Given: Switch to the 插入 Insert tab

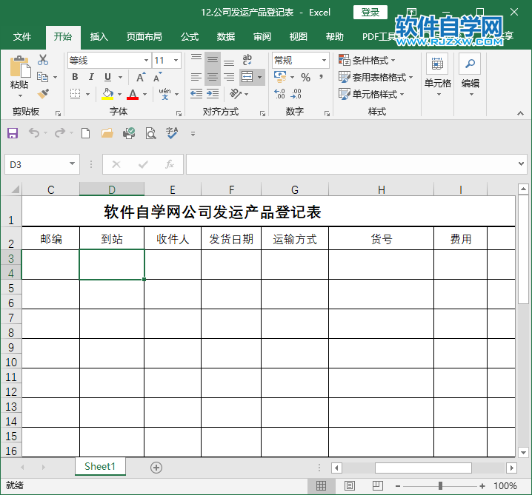Looking at the screenshot, I should click(x=99, y=36).
